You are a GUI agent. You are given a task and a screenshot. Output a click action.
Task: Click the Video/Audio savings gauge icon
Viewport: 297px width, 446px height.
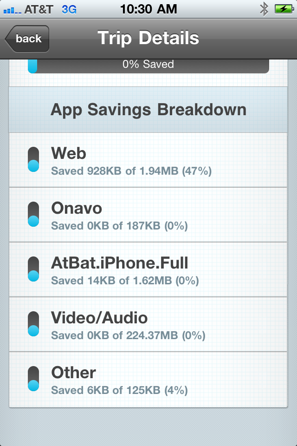tap(33, 324)
